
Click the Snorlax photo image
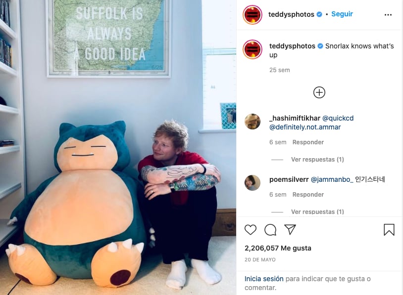tap(118, 147)
